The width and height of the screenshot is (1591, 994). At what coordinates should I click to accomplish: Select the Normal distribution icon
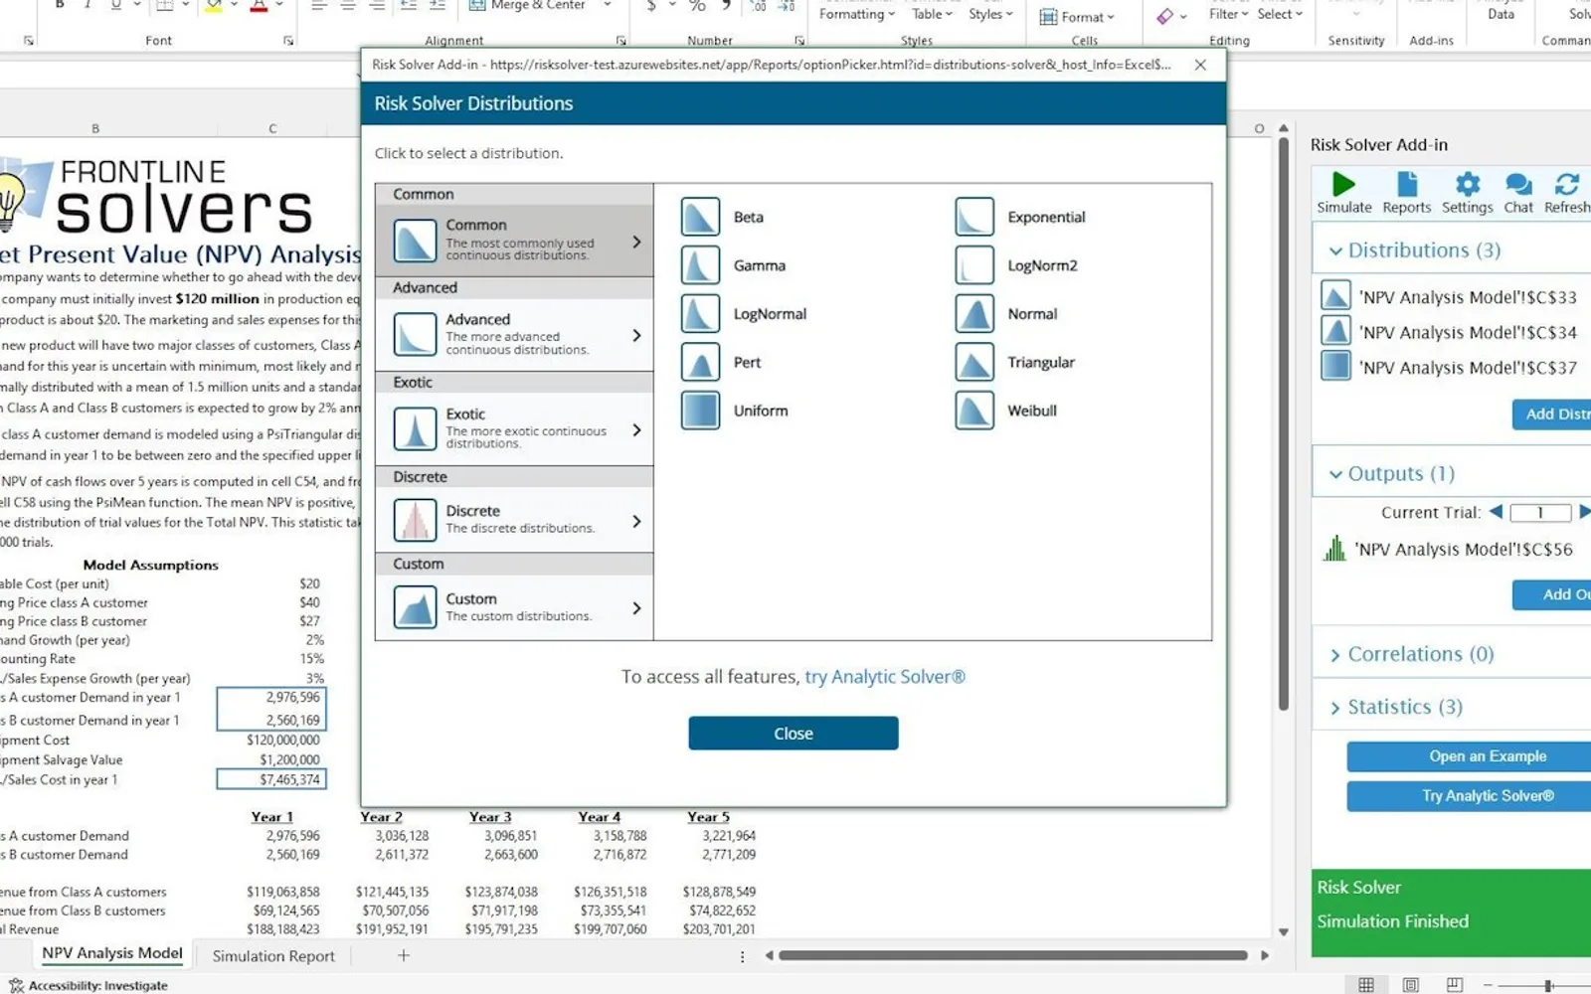pos(974,314)
